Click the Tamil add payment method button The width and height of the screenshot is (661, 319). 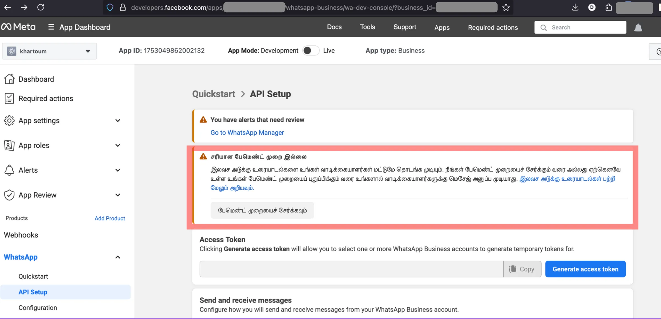click(262, 210)
